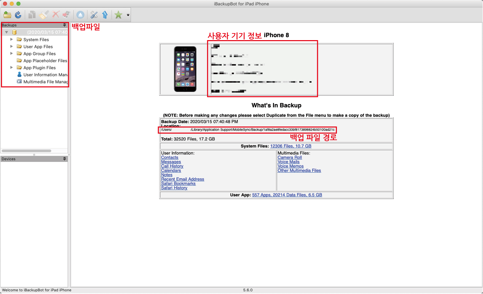Select App Plugin Files in the tree
483x294 pixels.
tap(40, 68)
